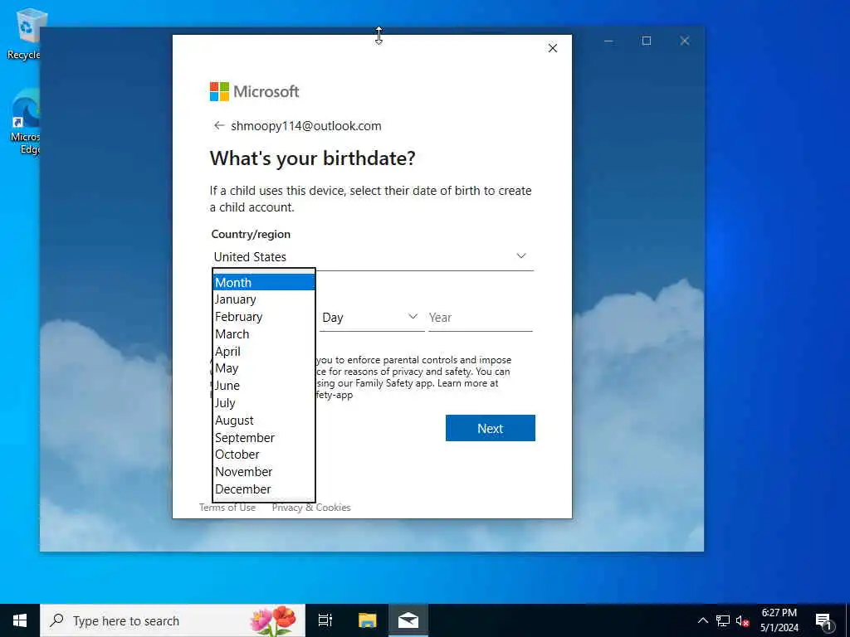This screenshot has width=850, height=637.
Task: Choose December as birth month
Action: [x=263, y=489]
